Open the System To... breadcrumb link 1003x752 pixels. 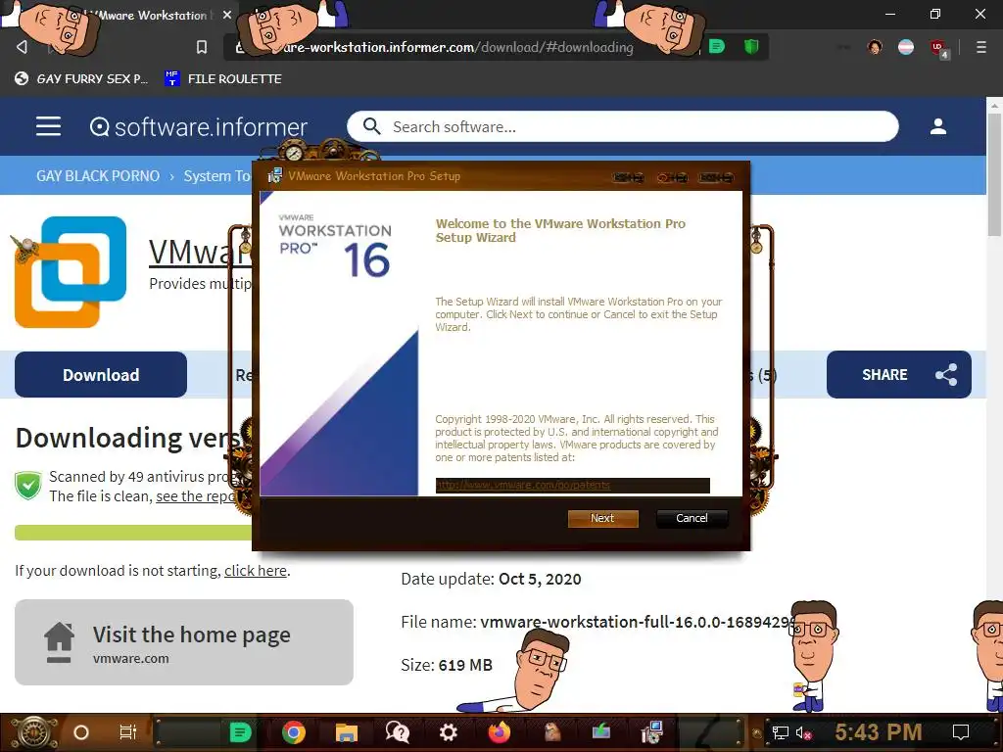click(x=217, y=176)
